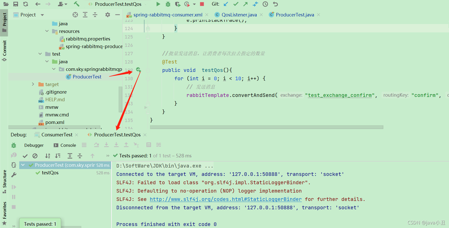Click the Save All icon in the main toolbar
This screenshot has height=228, width=449.
16,4
